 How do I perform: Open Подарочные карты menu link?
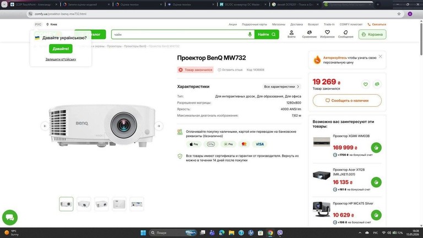tap(254, 24)
